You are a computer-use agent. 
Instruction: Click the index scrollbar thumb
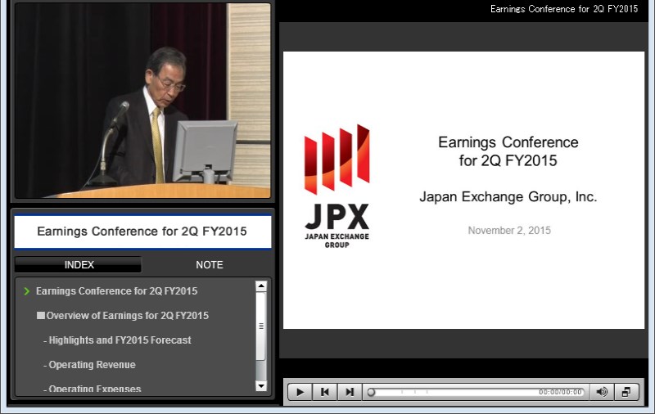[x=261, y=326]
